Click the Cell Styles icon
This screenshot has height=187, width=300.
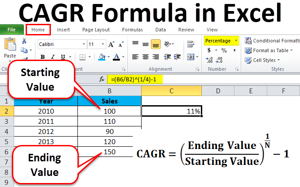coord(248,60)
